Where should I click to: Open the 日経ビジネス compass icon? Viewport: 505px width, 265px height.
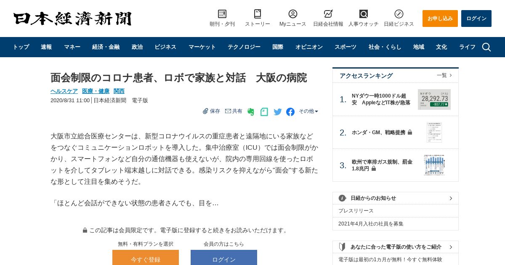tap(399, 14)
